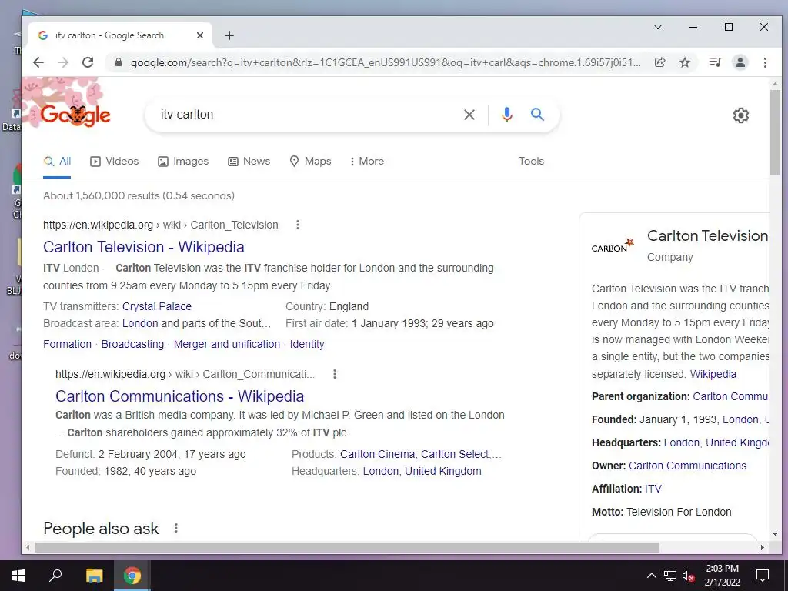Open Carlton Communications - Wikipedia result
788x591 pixels.
pos(179,396)
